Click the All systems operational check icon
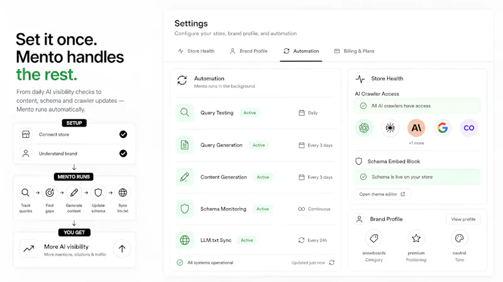The width and height of the screenshot is (503, 282). click(x=180, y=263)
